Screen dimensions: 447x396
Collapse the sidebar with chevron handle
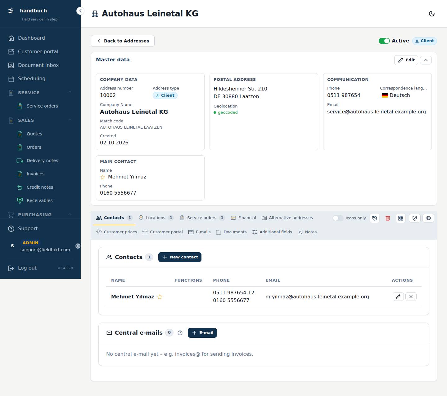point(80,11)
